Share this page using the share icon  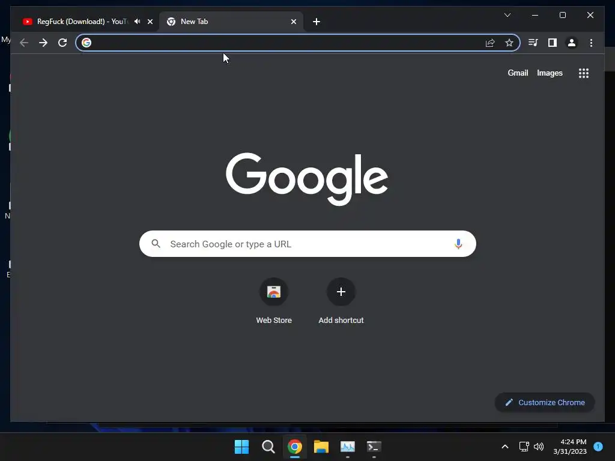tap(490, 43)
